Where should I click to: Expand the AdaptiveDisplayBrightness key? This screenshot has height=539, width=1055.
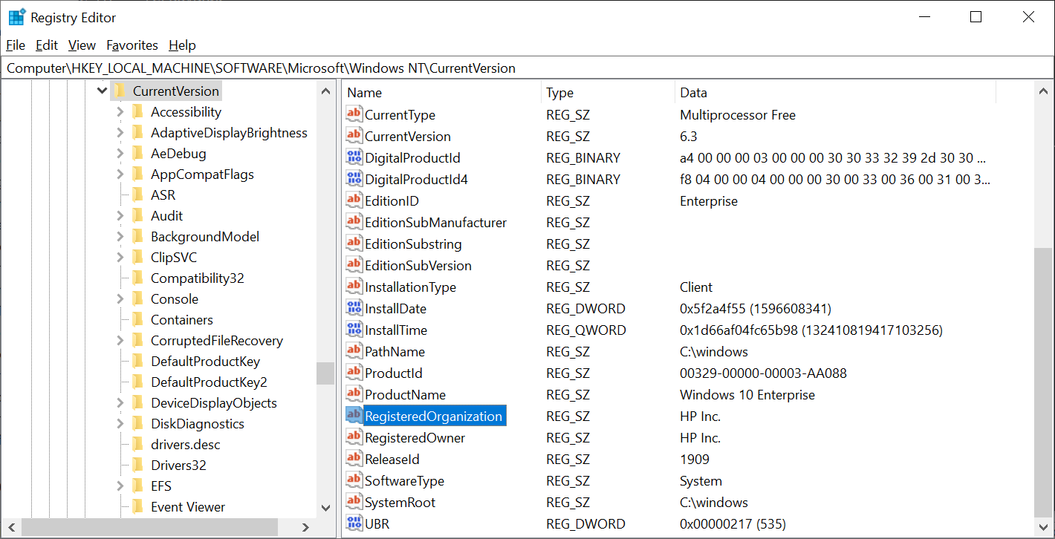(x=120, y=132)
